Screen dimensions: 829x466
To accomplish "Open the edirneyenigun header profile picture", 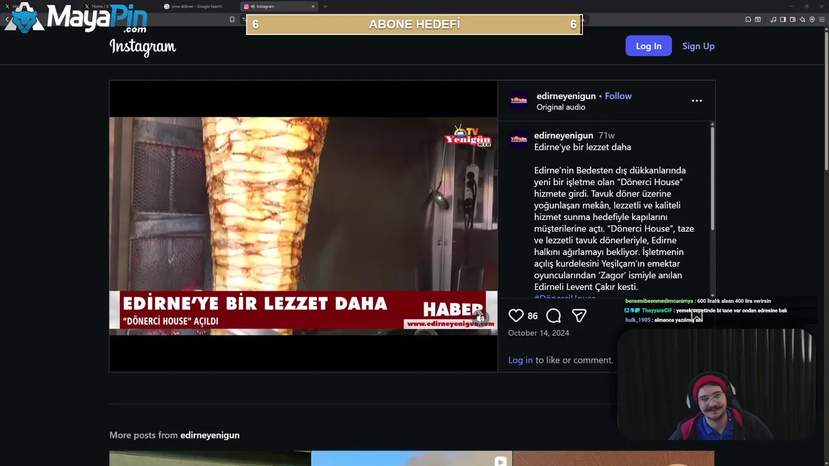I will coord(519,100).
